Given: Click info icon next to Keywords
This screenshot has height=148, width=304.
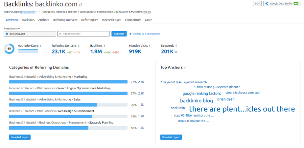Looking at the screenshot, I should click(x=176, y=46).
